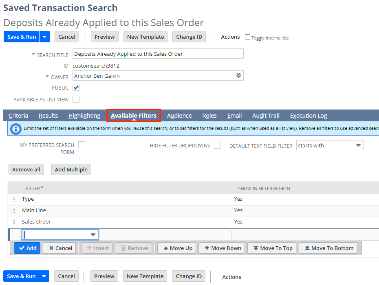This screenshot has width=379, height=285.
Task: Uncheck the Public checkbox
Action: click(x=76, y=88)
